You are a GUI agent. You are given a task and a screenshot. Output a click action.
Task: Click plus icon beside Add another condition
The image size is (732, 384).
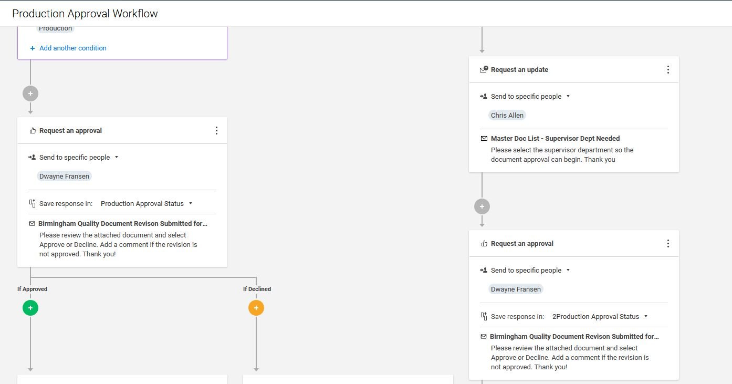33,48
